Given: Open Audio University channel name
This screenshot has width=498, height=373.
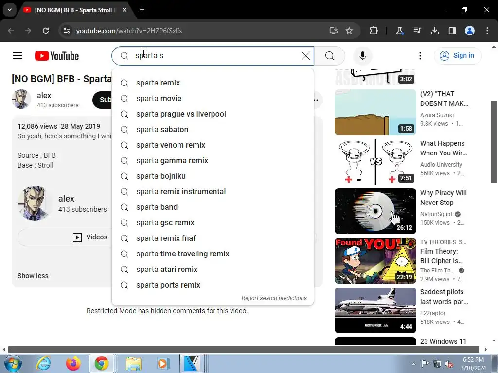Looking at the screenshot, I should coord(441,164).
